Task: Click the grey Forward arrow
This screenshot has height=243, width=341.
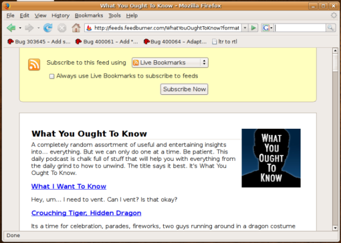Action: coord(29,28)
